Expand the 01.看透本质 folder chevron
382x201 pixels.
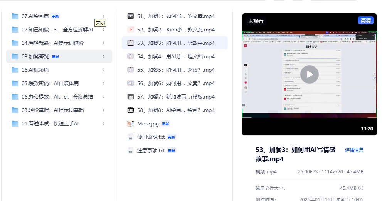(104, 124)
